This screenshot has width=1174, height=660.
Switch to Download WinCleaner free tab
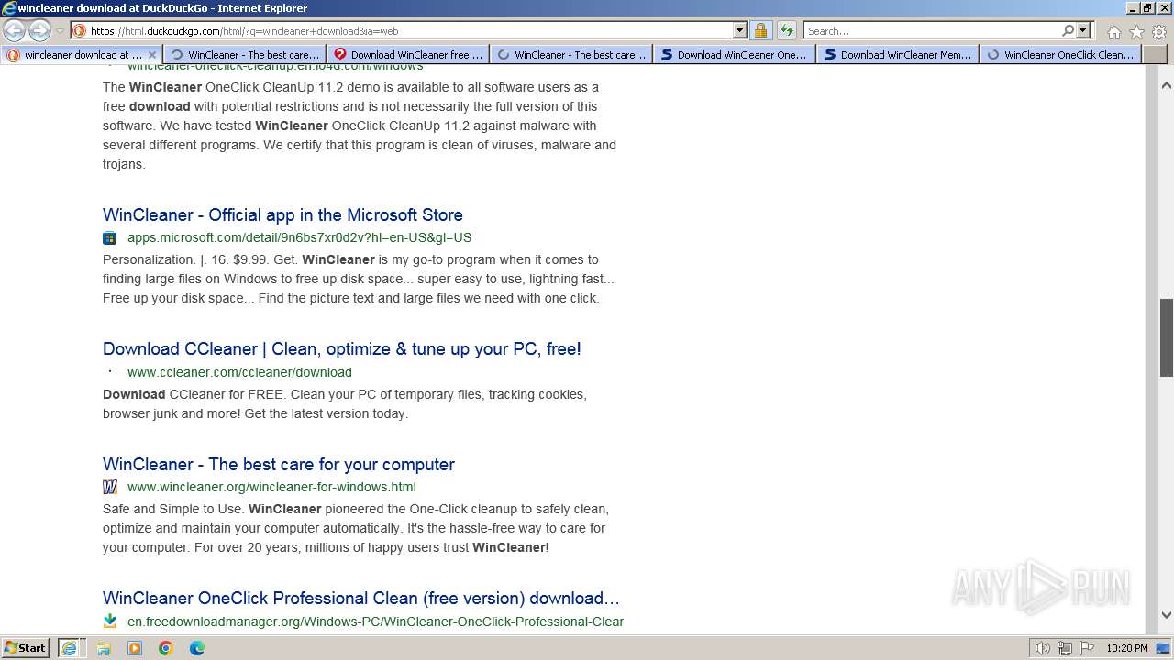point(409,55)
